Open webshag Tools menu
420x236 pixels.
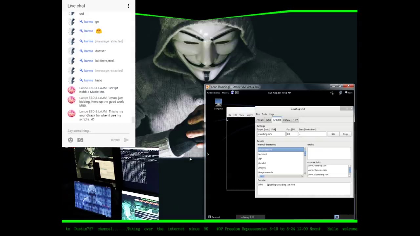[x=264, y=114]
